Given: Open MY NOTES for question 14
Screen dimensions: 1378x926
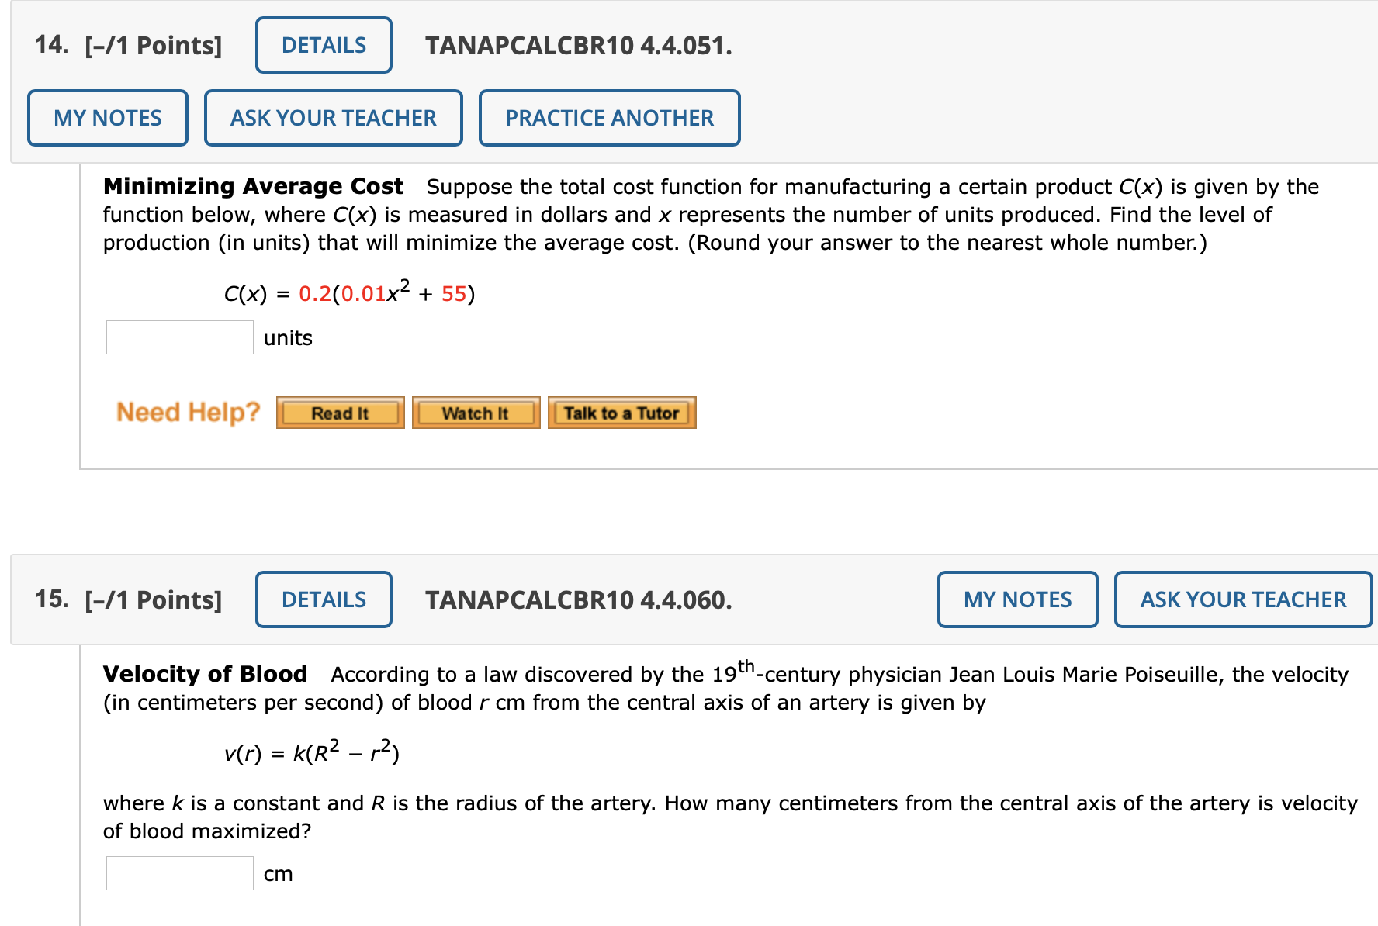Looking at the screenshot, I should (108, 118).
